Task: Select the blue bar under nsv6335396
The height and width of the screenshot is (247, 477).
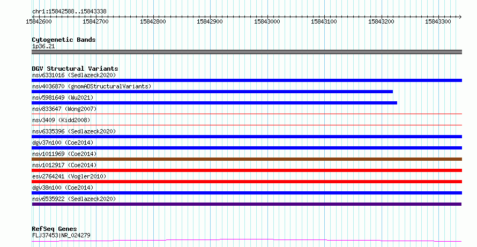Action: pyautogui.click(x=247, y=137)
